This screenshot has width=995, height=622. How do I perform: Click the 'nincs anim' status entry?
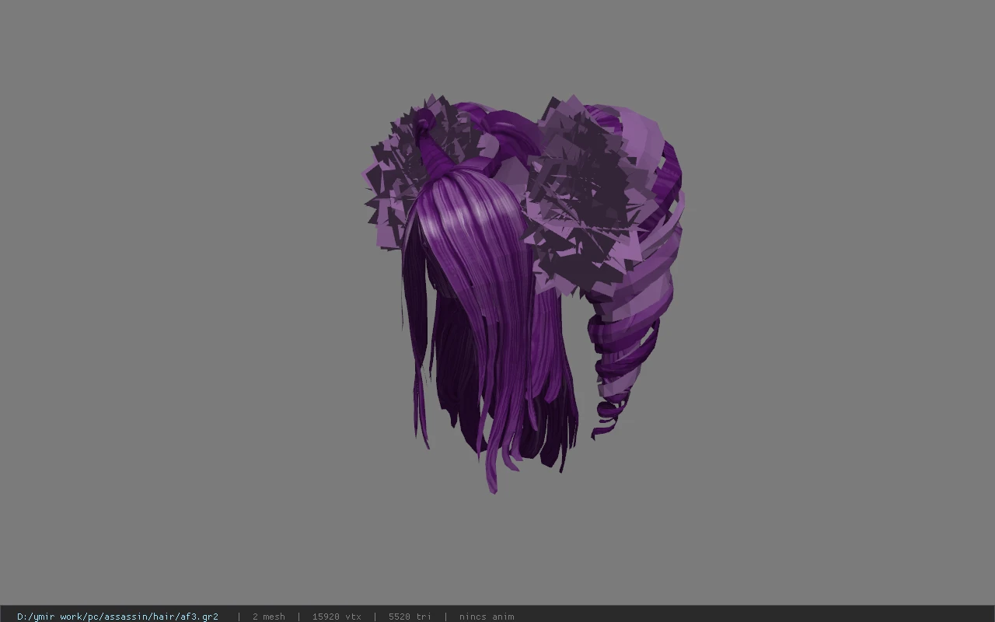tap(486, 617)
